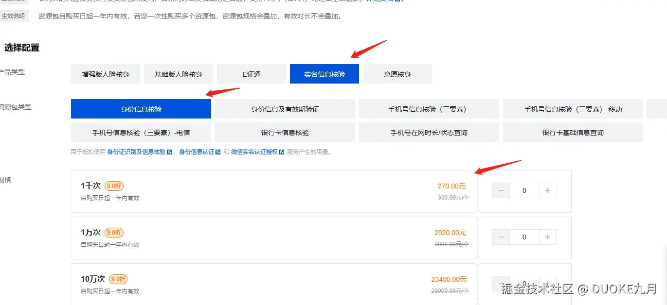Click the 1万次 package title

[x=91, y=233]
